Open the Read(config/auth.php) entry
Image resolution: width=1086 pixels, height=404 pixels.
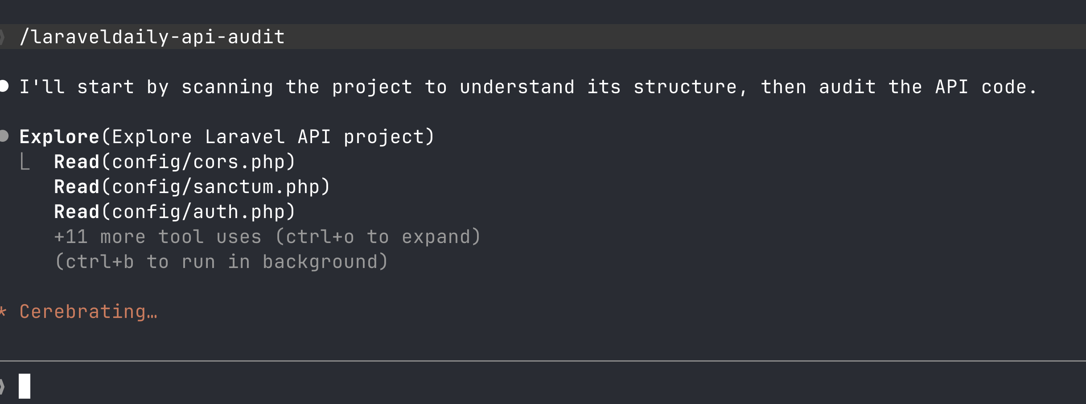pos(174,211)
